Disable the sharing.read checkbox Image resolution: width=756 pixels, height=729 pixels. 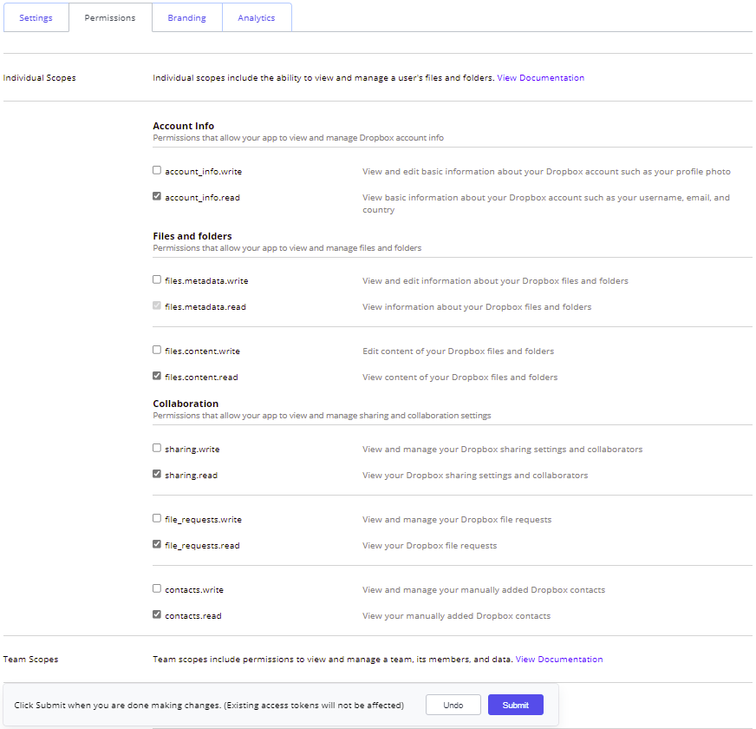point(157,475)
